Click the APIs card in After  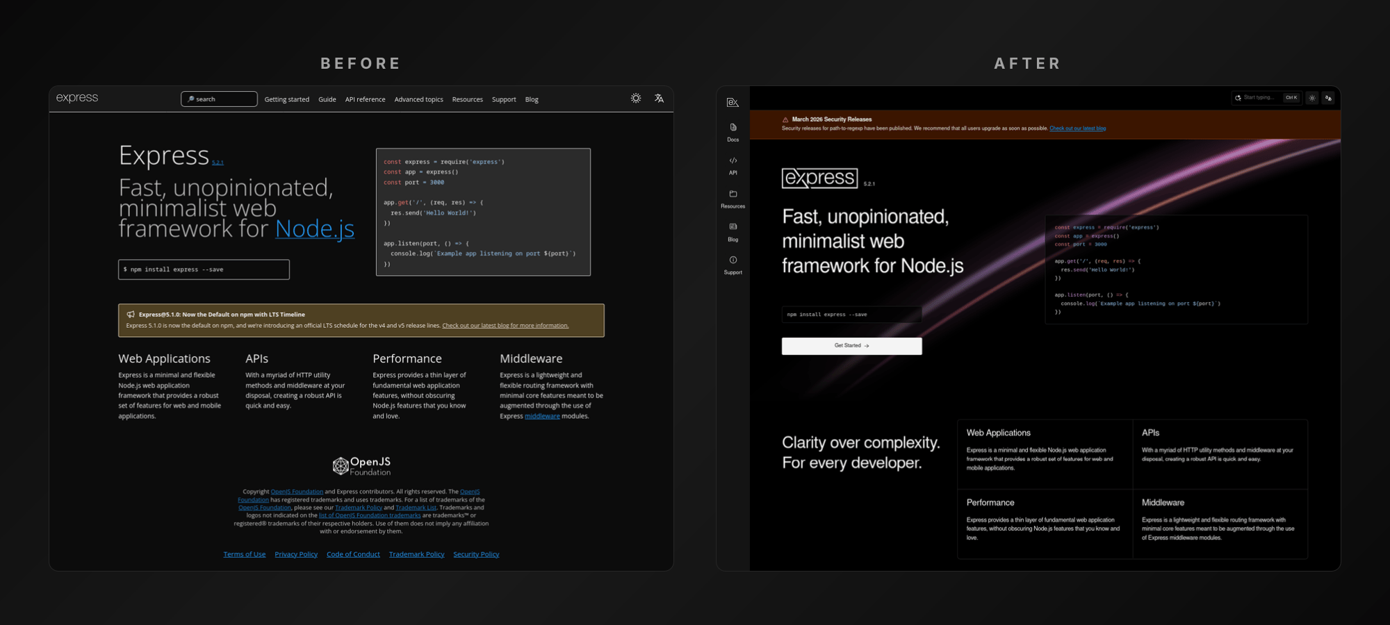coord(1220,454)
